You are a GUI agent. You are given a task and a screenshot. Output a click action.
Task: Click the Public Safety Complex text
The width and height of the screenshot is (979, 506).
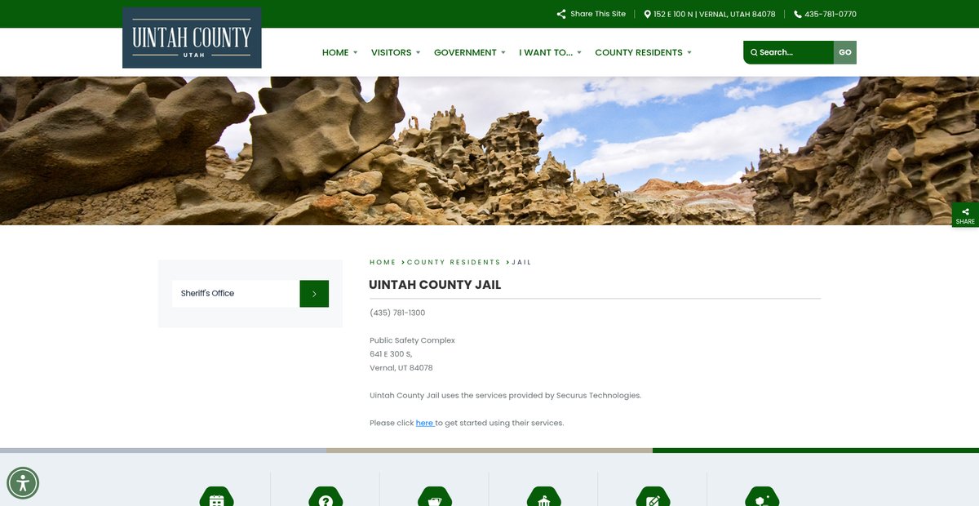(x=412, y=340)
